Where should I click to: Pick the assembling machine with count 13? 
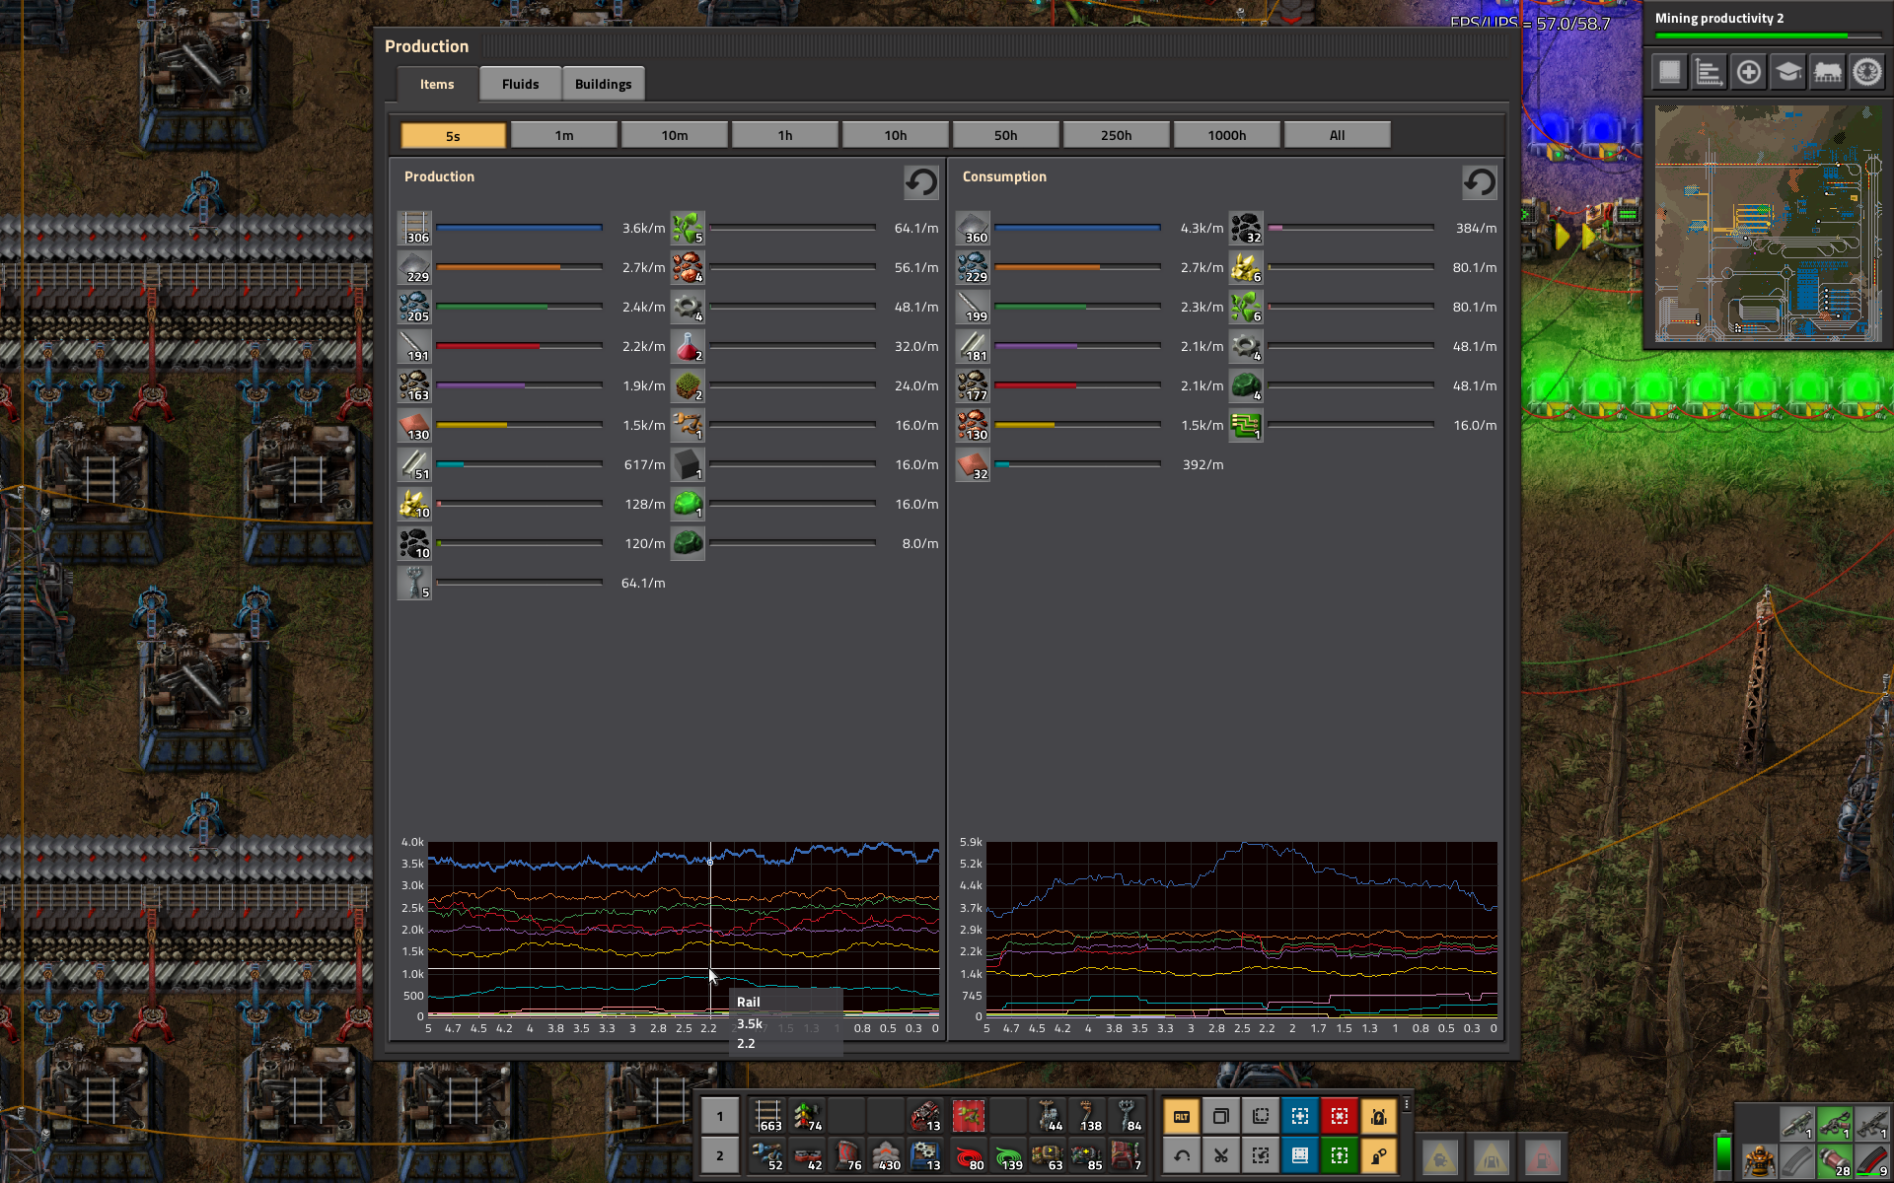point(926,1155)
